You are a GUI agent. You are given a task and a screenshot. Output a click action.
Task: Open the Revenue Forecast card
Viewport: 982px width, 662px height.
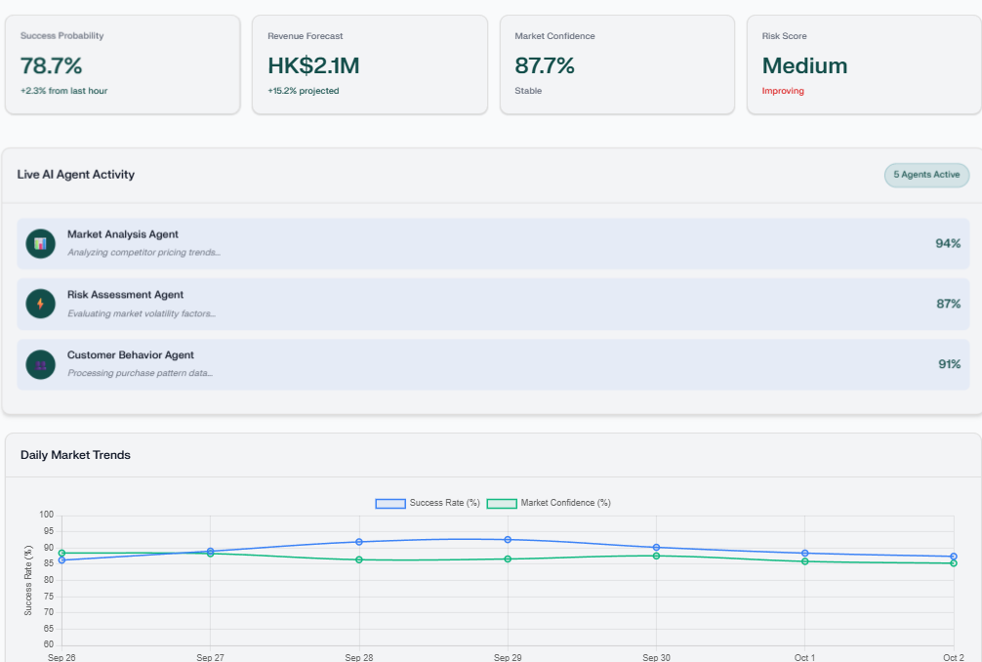370,64
